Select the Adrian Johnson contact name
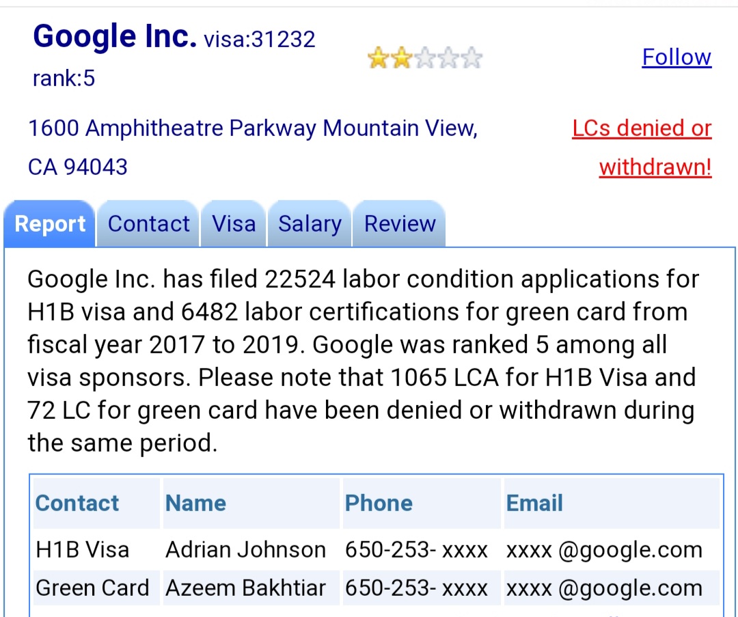The width and height of the screenshot is (738, 617). pyautogui.click(x=245, y=549)
